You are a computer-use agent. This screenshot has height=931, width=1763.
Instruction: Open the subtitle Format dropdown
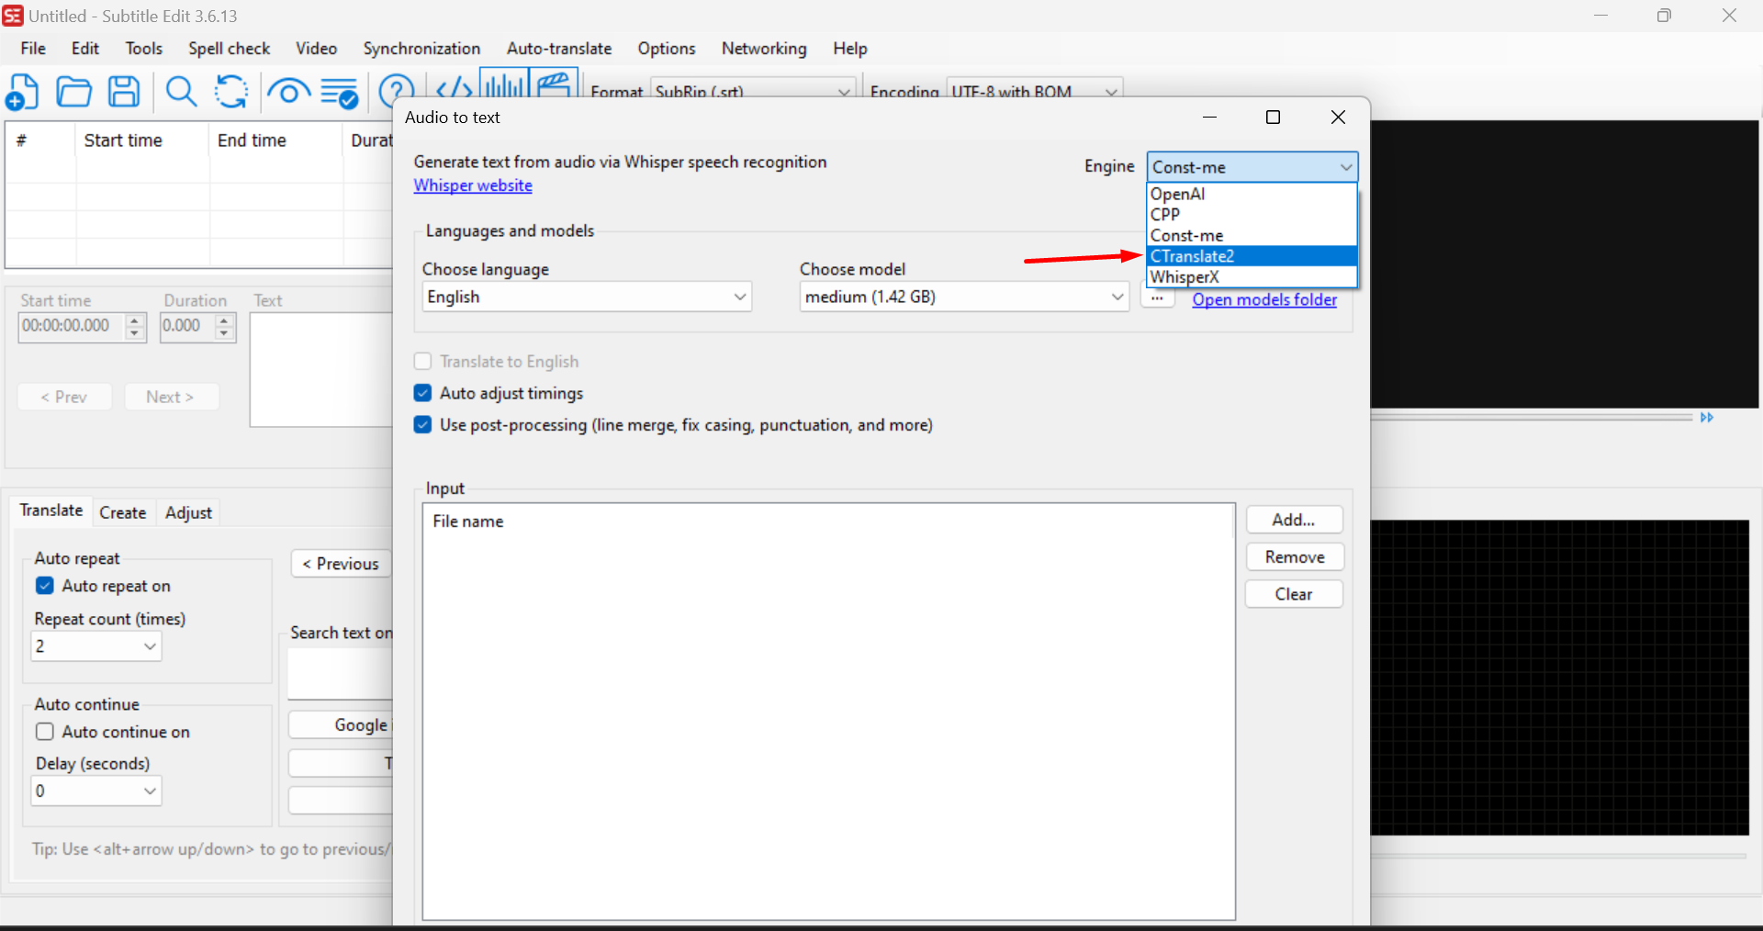753,90
